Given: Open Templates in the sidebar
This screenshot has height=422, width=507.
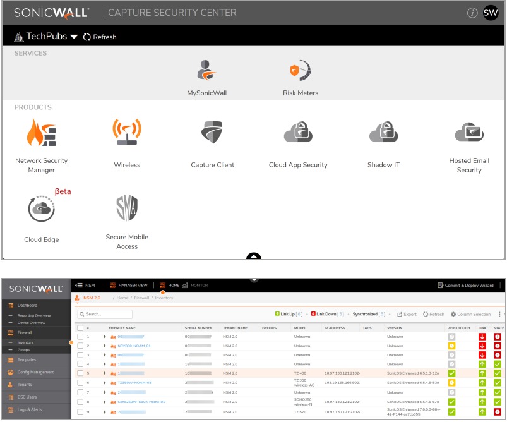Looking at the screenshot, I should point(27,360).
